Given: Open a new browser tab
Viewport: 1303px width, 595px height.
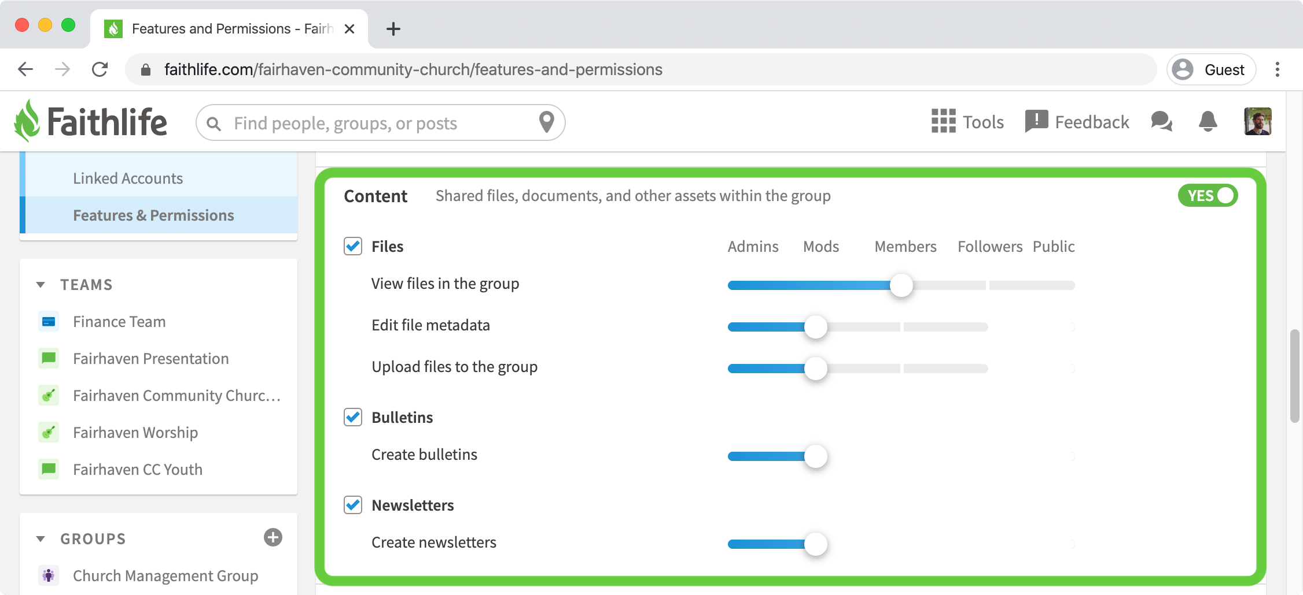Looking at the screenshot, I should pos(393,29).
